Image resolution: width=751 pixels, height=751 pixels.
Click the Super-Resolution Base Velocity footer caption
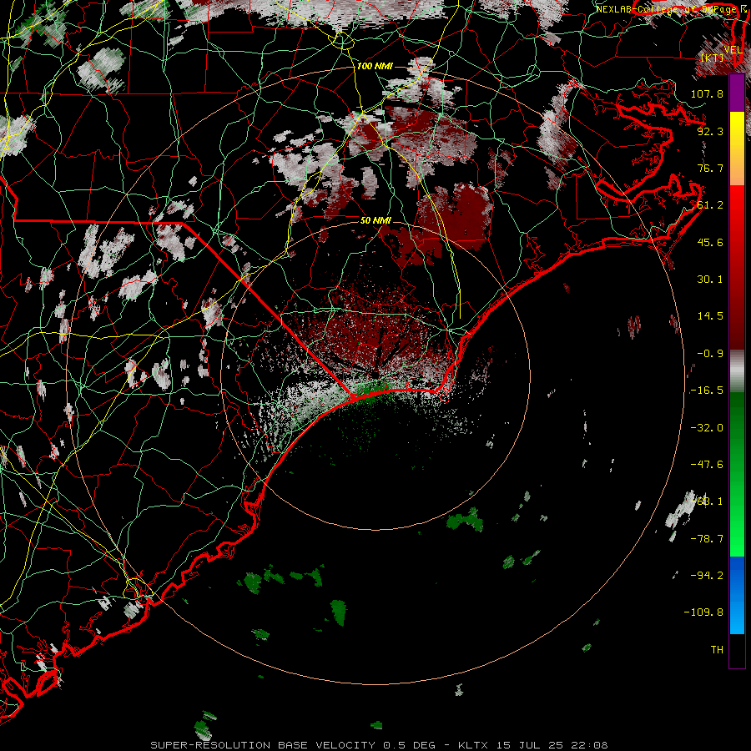click(380, 745)
